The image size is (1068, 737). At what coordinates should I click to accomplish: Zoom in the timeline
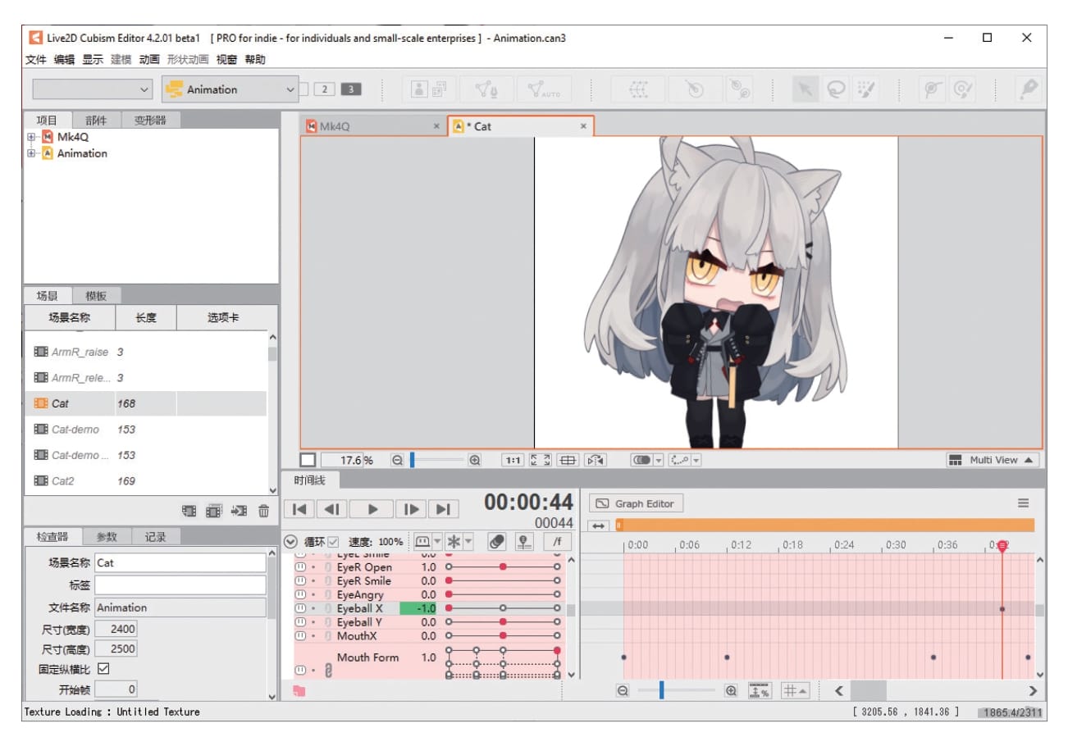(732, 691)
